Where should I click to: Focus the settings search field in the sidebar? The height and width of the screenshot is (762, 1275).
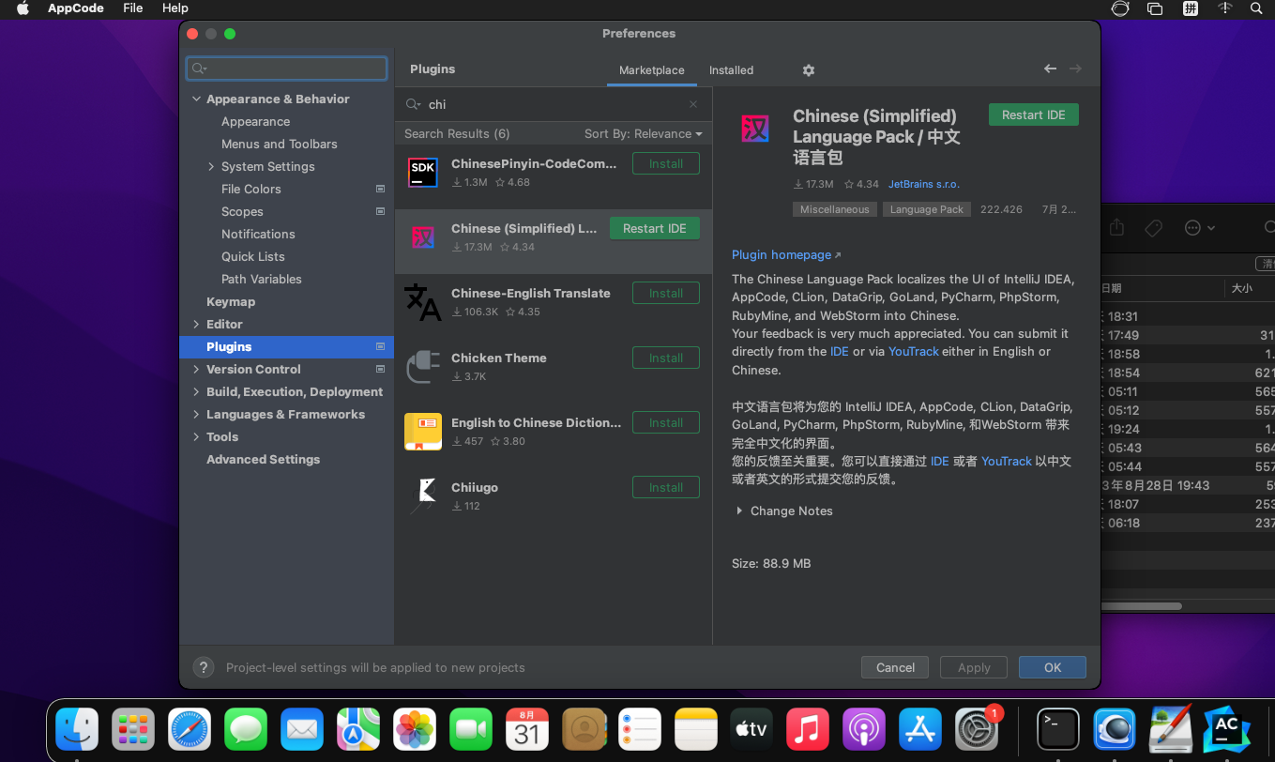[x=287, y=69]
